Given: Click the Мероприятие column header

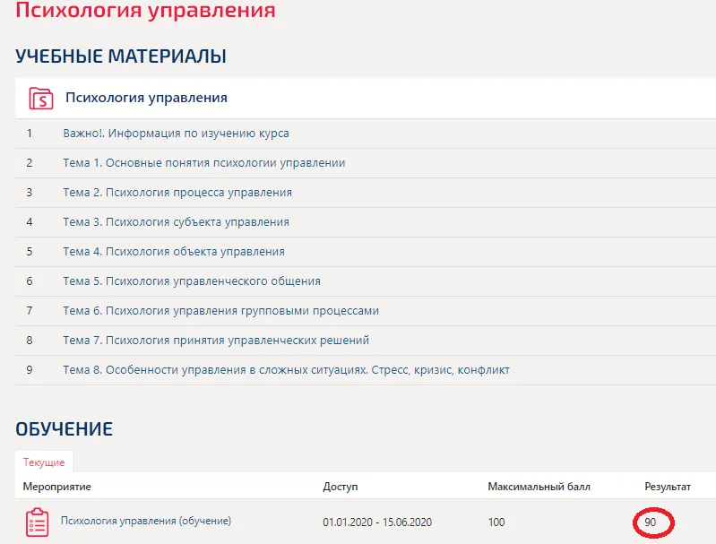Looking at the screenshot, I should tap(57, 487).
